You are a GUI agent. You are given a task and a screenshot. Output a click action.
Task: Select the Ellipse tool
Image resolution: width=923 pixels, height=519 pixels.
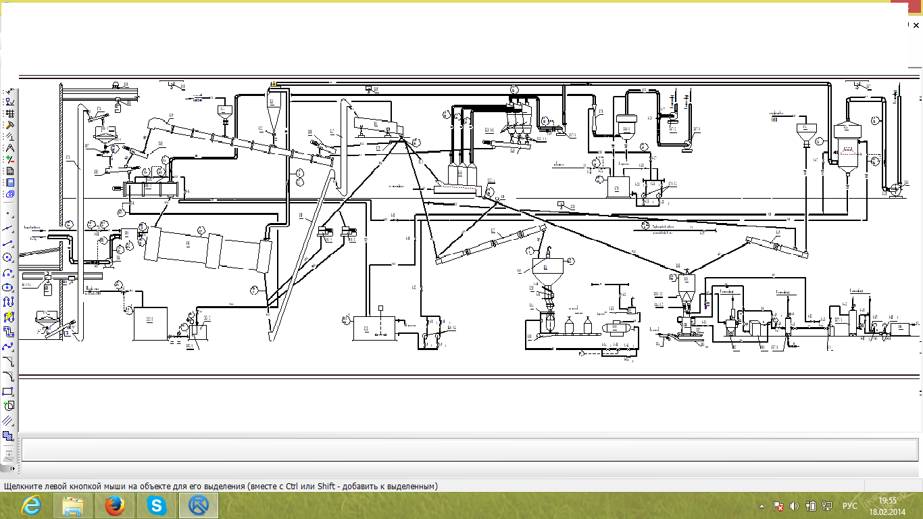tap(9, 287)
